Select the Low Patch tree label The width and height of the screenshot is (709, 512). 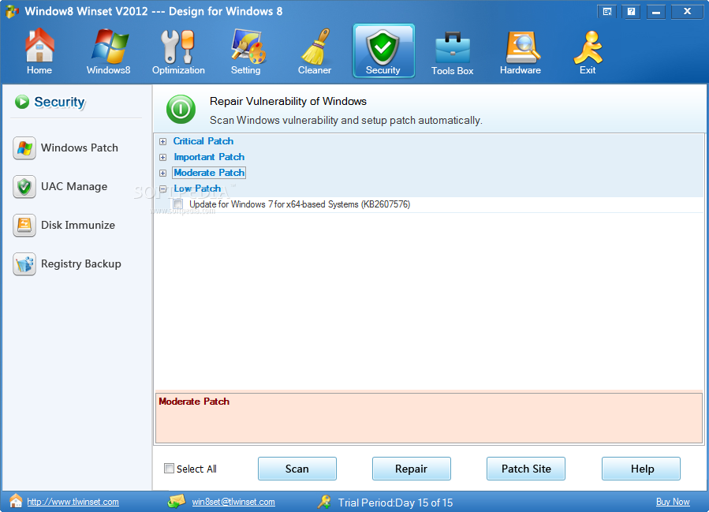click(198, 189)
